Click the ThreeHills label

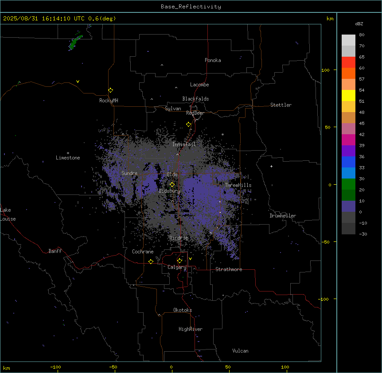click(x=238, y=185)
